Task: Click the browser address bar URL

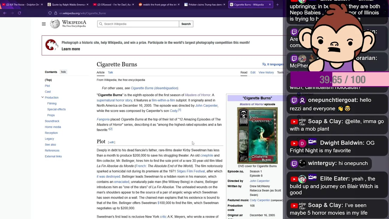Action: click(83, 13)
